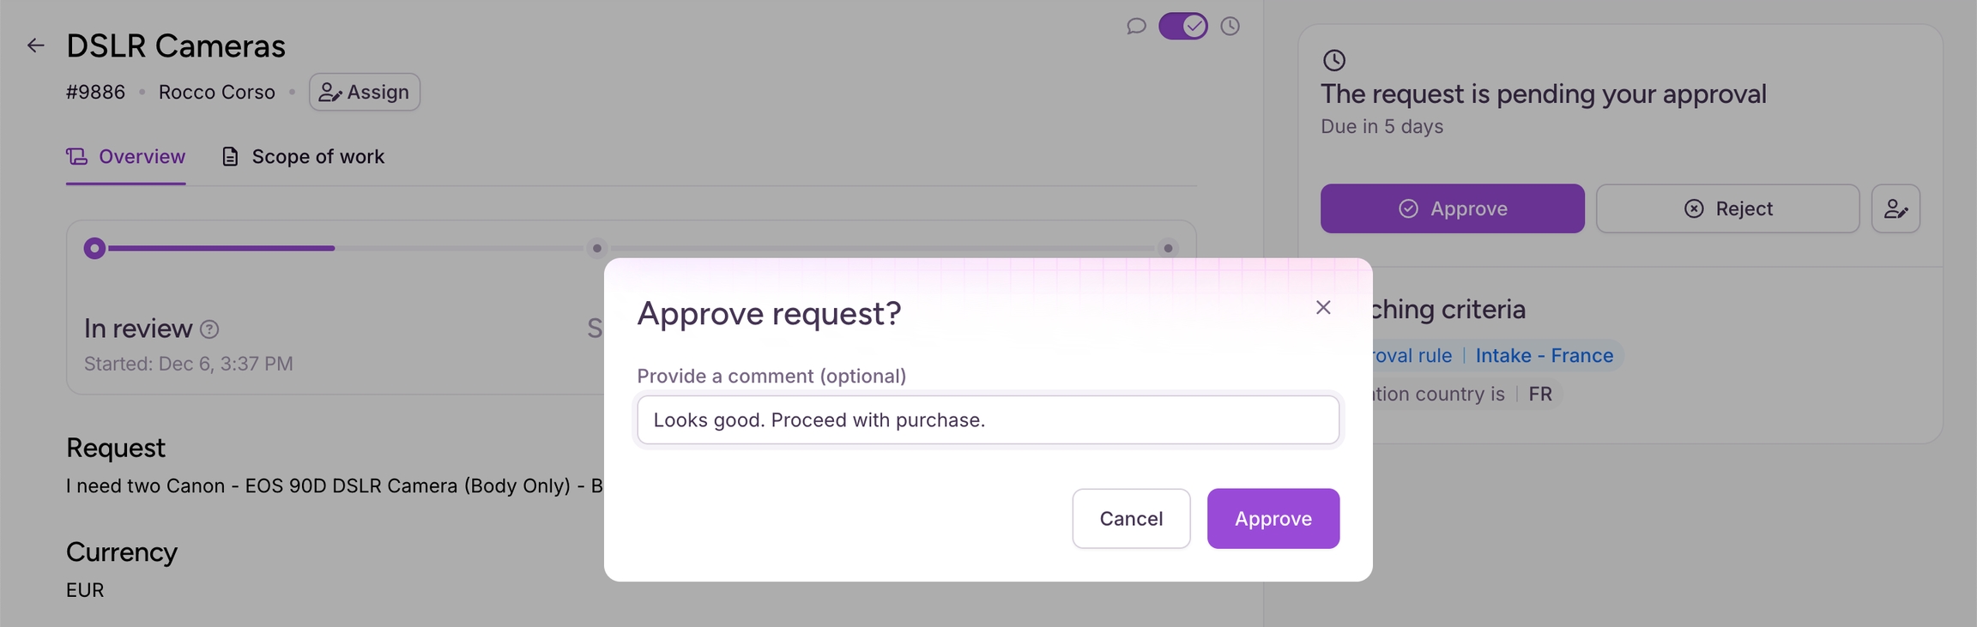Close the Approve request dialog with X
1977x627 pixels.
click(1322, 308)
